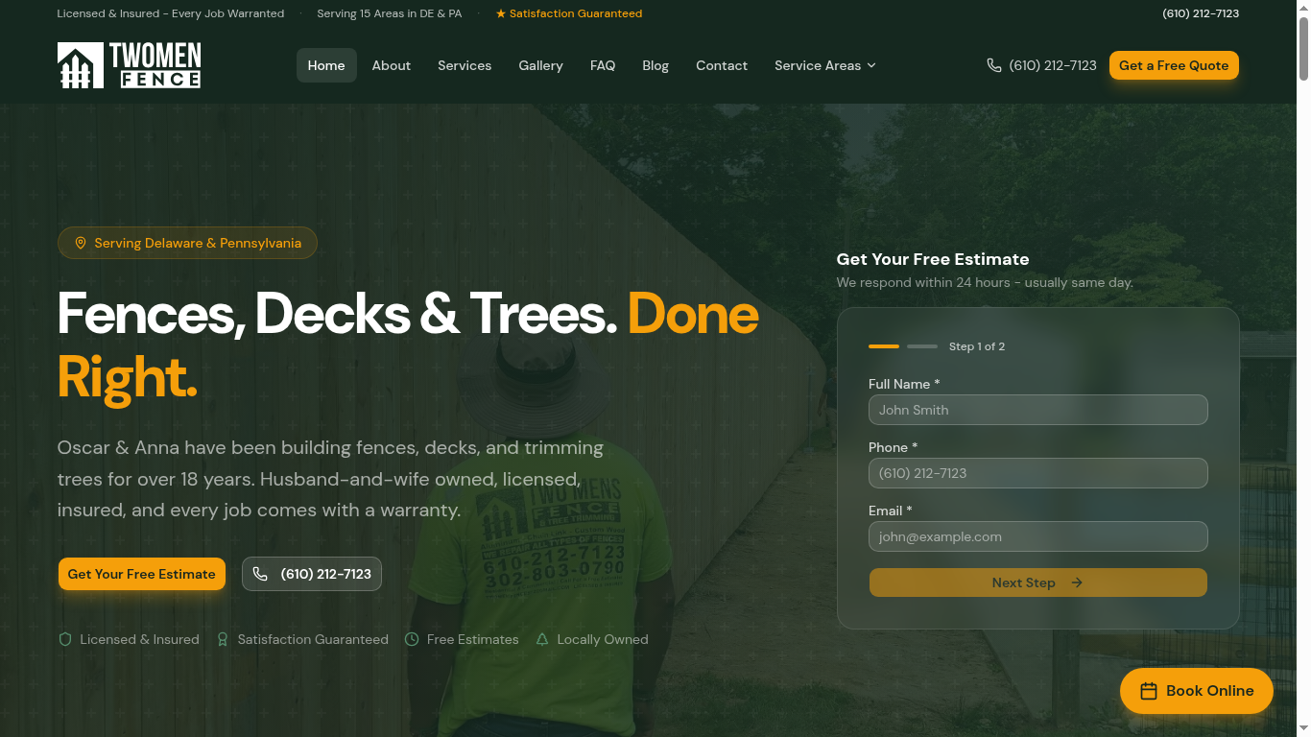This screenshot has height=737, width=1311.
Task: Click the Get a Free Quote button
Action: [x=1174, y=65]
